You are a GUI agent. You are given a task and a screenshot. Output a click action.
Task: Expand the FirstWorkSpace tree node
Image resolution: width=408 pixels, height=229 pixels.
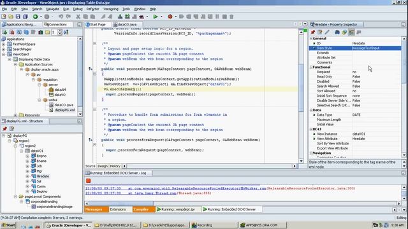[x=4, y=44]
